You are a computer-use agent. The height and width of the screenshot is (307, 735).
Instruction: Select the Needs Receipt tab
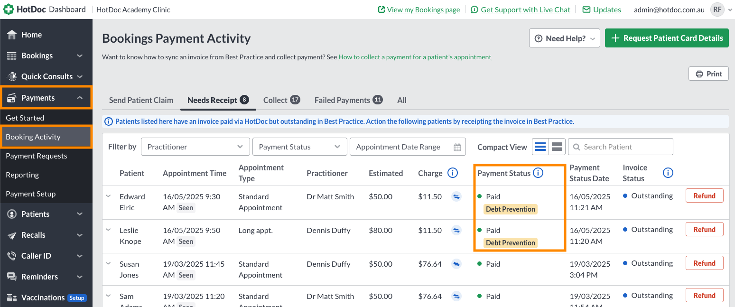click(218, 100)
